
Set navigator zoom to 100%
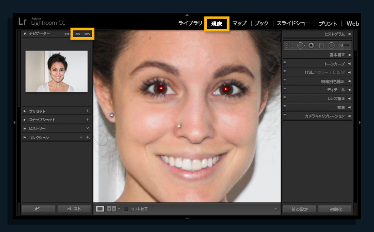click(x=77, y=34)
